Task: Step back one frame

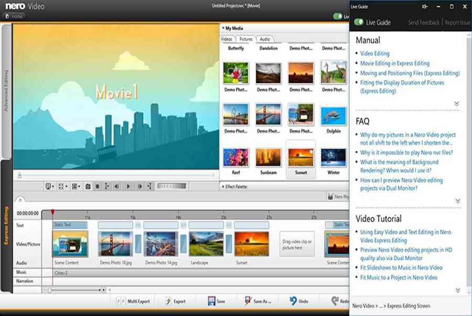Action: click(116, 187)
